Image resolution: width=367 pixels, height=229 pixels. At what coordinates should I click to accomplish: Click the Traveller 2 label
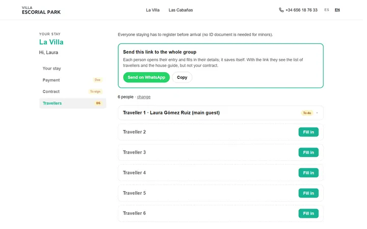point(135,132)
